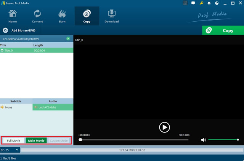This screenshot has height=161, width=244.
Task: Mute the preview with speaker icon
Action: [x=203, y=140]
